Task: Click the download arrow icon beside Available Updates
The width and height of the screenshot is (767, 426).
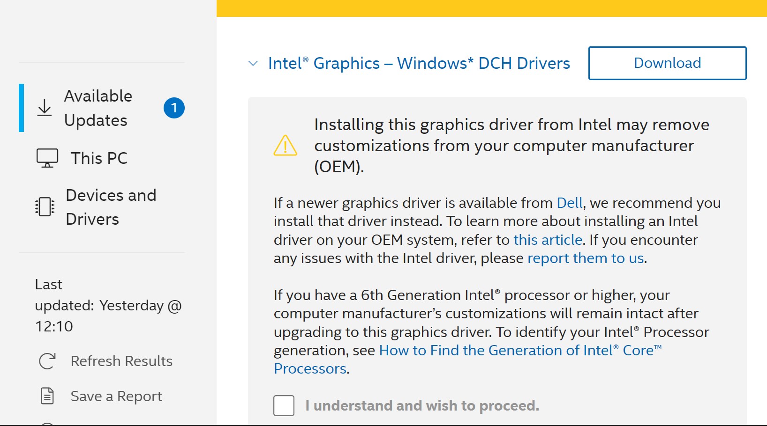Action: (45, 107)
